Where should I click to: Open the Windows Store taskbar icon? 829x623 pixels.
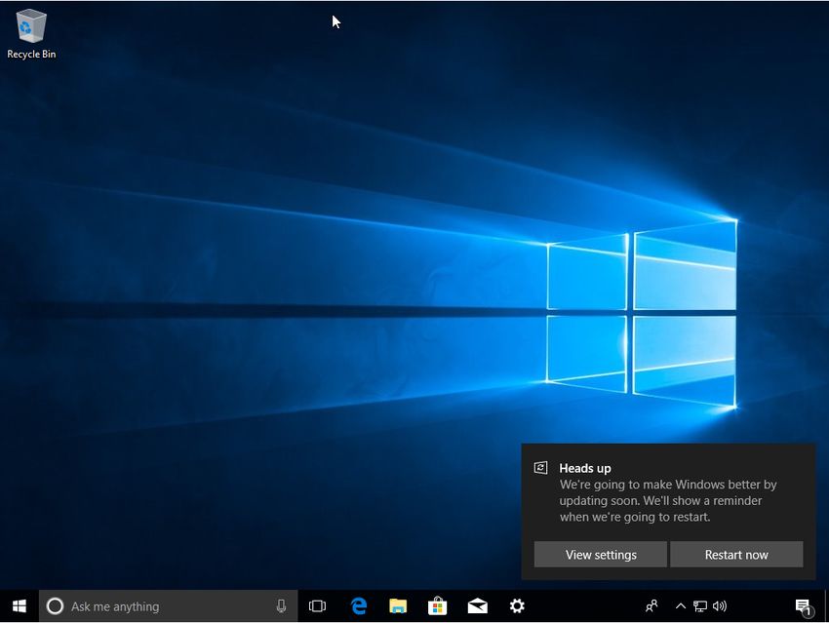tap(437, 606)
